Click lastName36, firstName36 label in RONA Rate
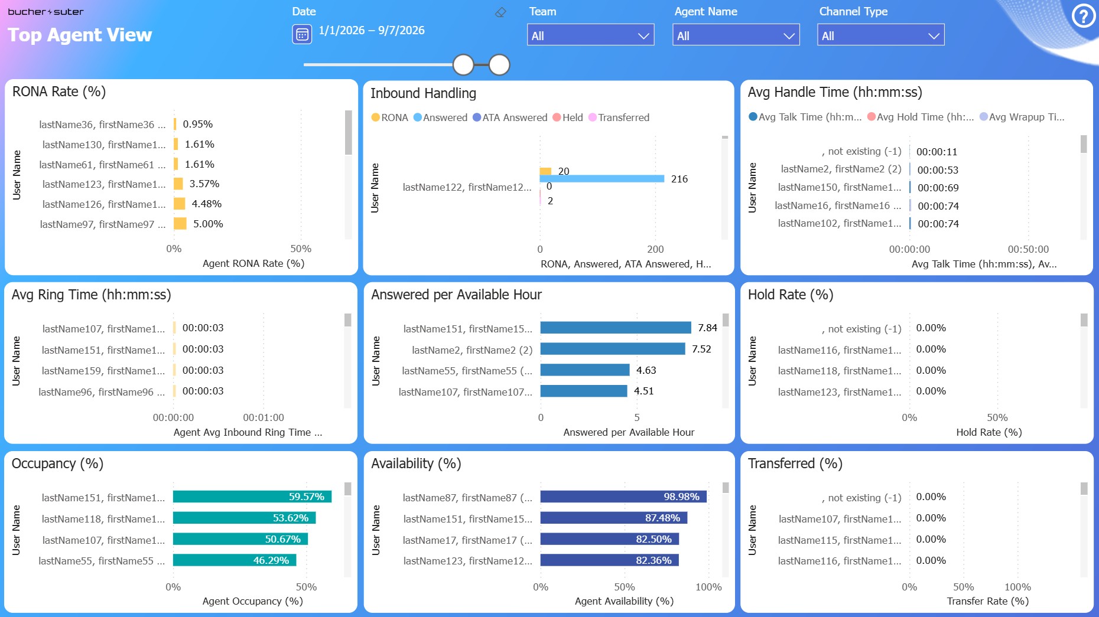The image size is (1099, 617). (102, 125)
